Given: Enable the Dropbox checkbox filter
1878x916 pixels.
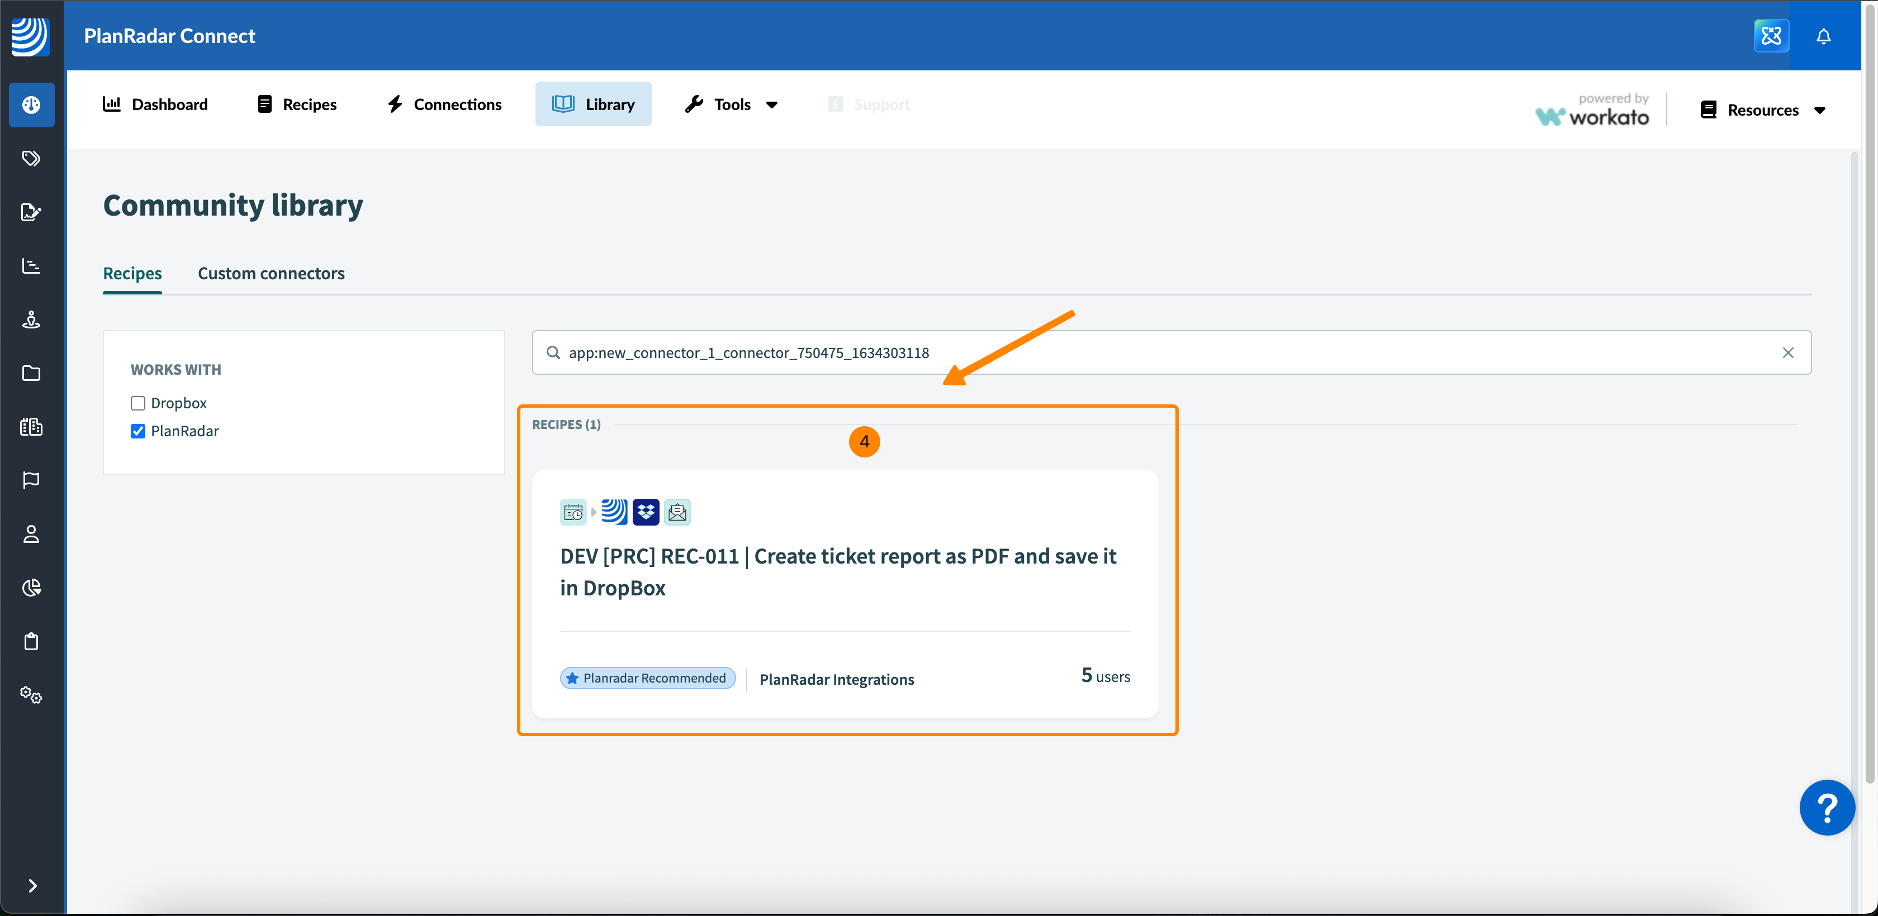Looking at the screenshot, I should point(138,403).
